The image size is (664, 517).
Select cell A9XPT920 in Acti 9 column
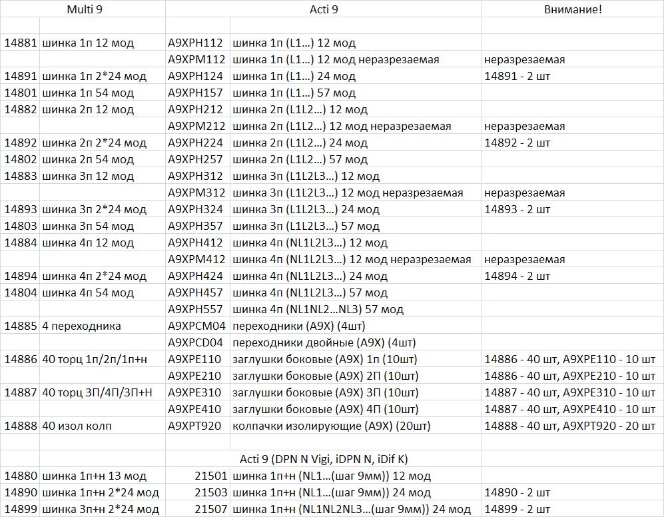[198, 426]
